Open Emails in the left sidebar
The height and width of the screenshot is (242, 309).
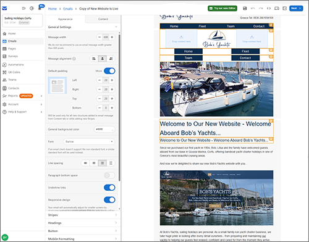tap(23, 41)
